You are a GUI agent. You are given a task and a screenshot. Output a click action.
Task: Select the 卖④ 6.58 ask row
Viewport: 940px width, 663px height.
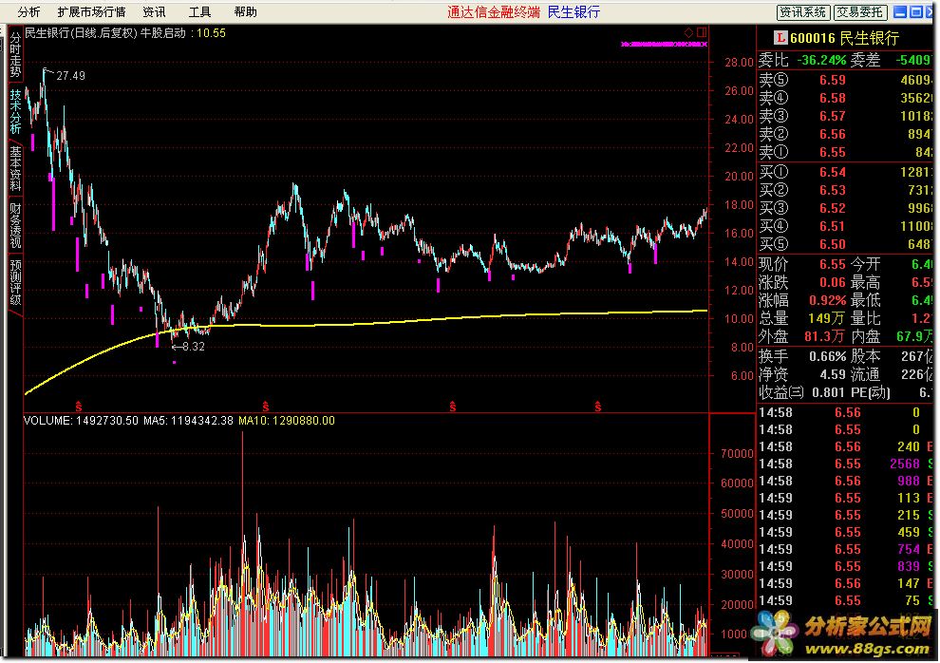845,98
